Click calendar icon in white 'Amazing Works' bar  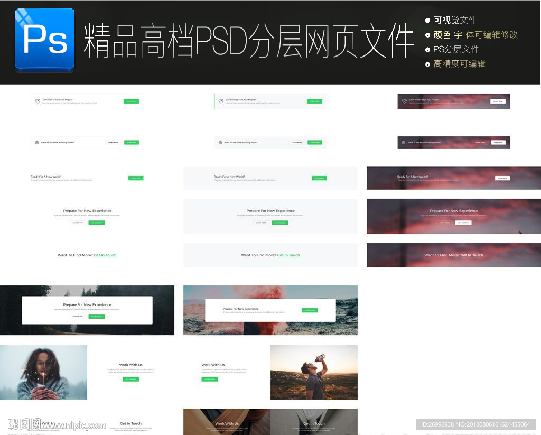pos(37,142)
